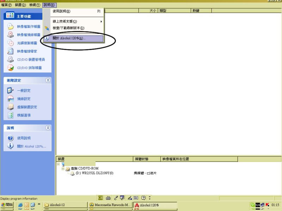This screenshot has width=282, height=211.
Task: Open the language bar help icon
Action: coord(143,198)
